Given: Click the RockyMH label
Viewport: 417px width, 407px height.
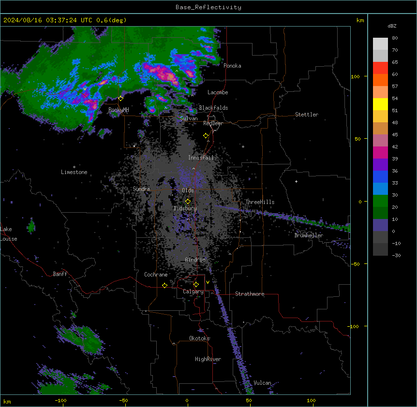Looking at the screenshot, I should click(119, 110).
